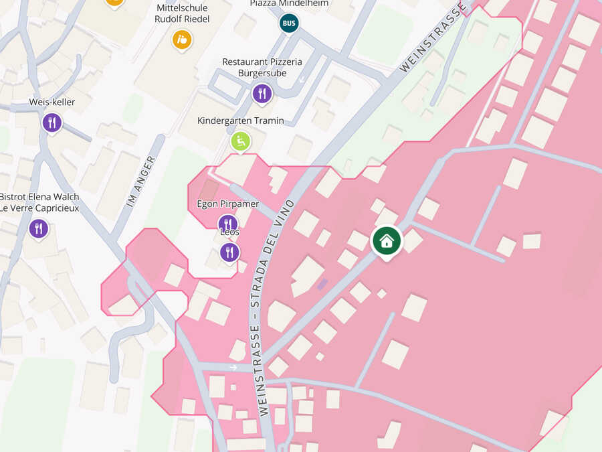Click the green home marker
The image size is (602, 452).
(x=387, y=241)
